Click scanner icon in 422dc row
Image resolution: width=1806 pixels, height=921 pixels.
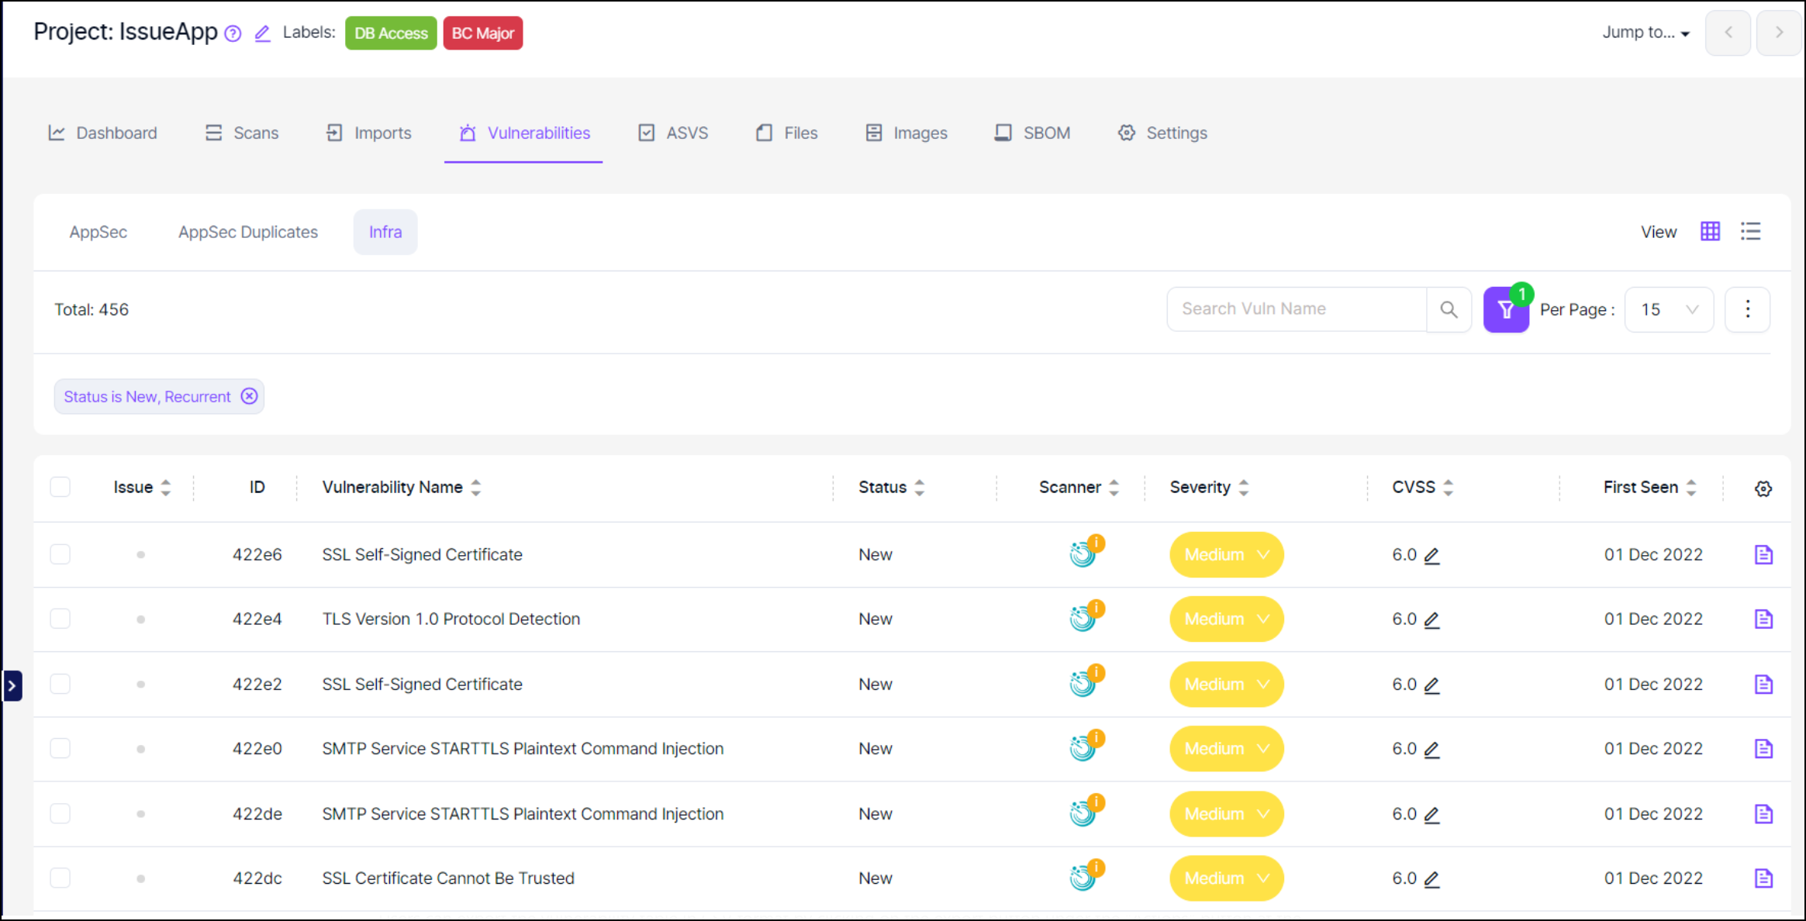pos(1084,878)
